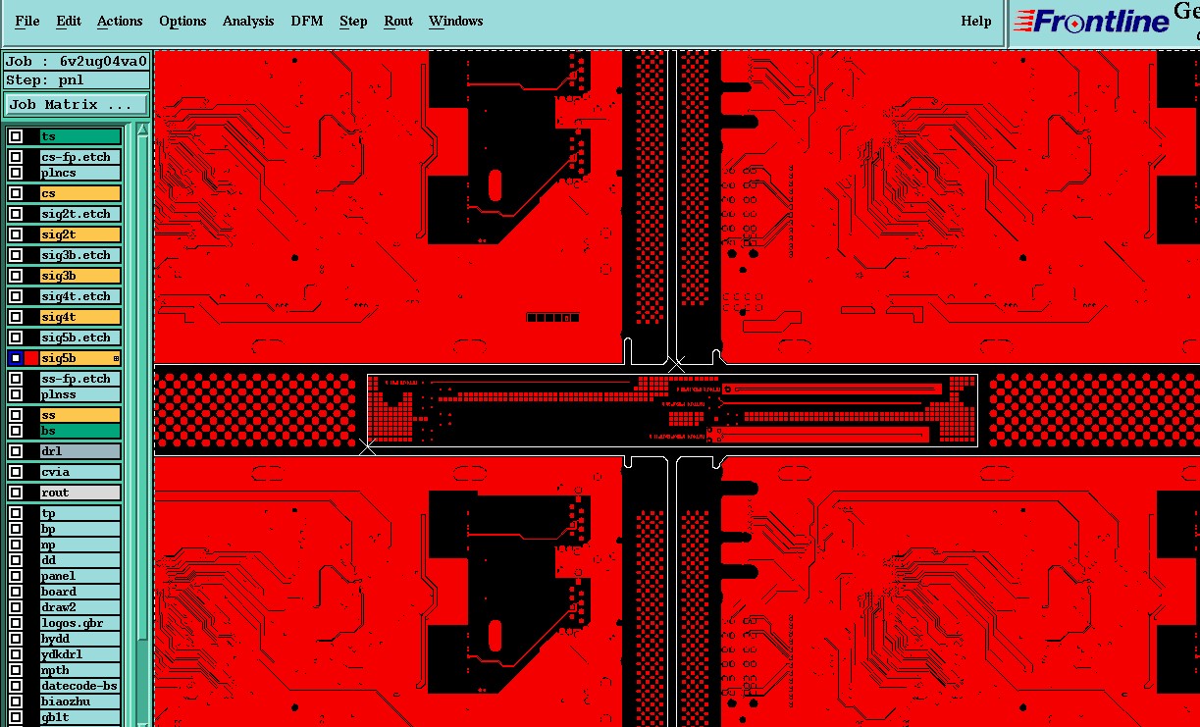This screenshot has width=1200, height=727.
Task: Click the Frontline logo
Action: [1091, 22]
